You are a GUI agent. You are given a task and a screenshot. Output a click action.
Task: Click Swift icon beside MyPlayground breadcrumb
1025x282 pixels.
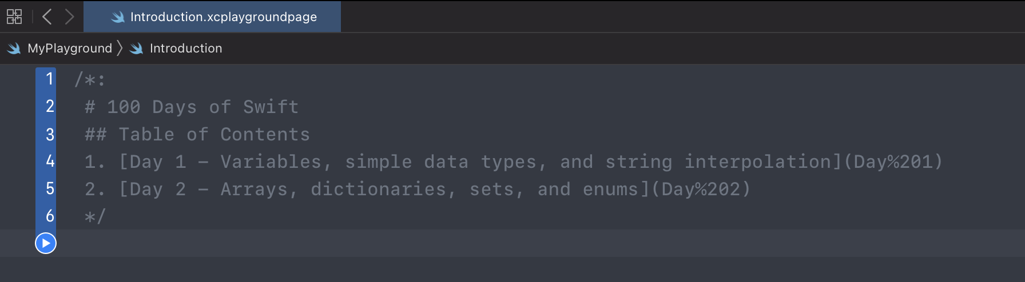pos(14,49)
